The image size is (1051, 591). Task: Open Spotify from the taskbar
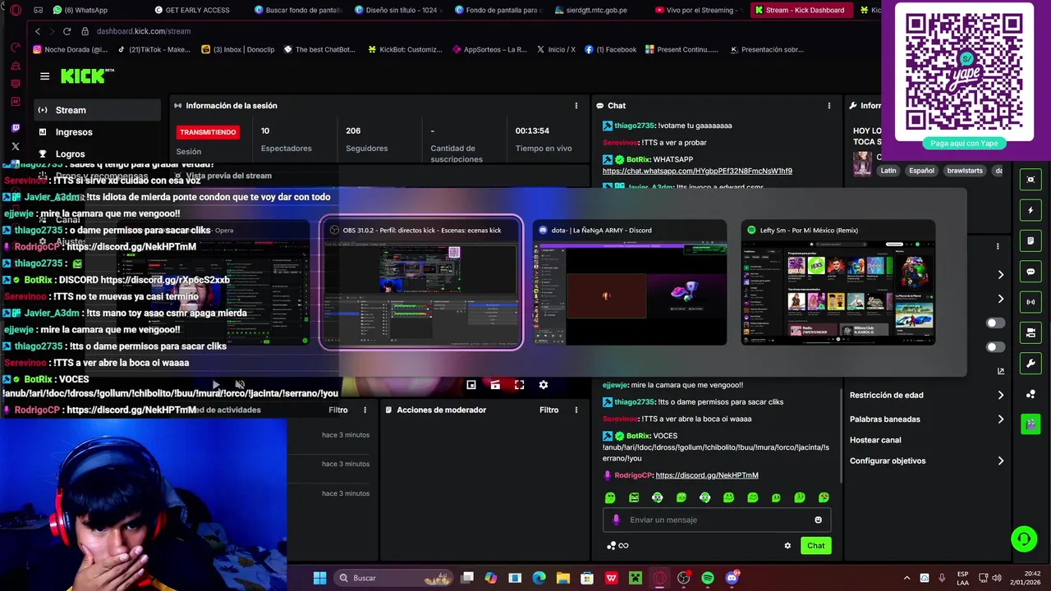coord(708,578)
